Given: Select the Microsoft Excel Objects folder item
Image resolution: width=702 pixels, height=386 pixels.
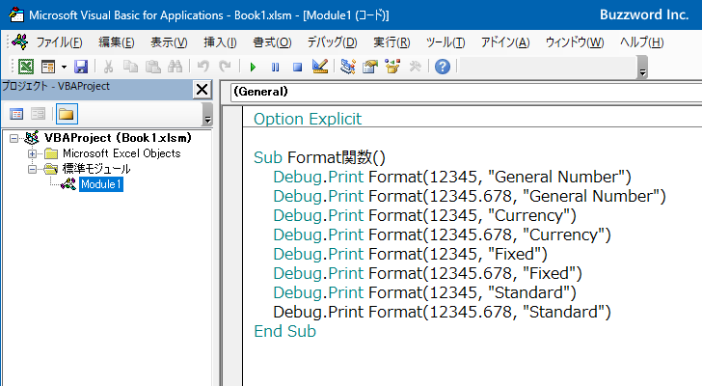Looking at the screenshot, I should 121,153.
